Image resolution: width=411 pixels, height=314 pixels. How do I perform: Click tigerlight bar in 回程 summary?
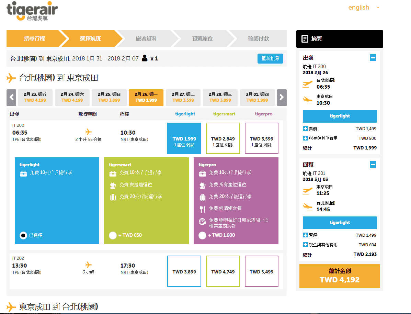pos(340,223)
